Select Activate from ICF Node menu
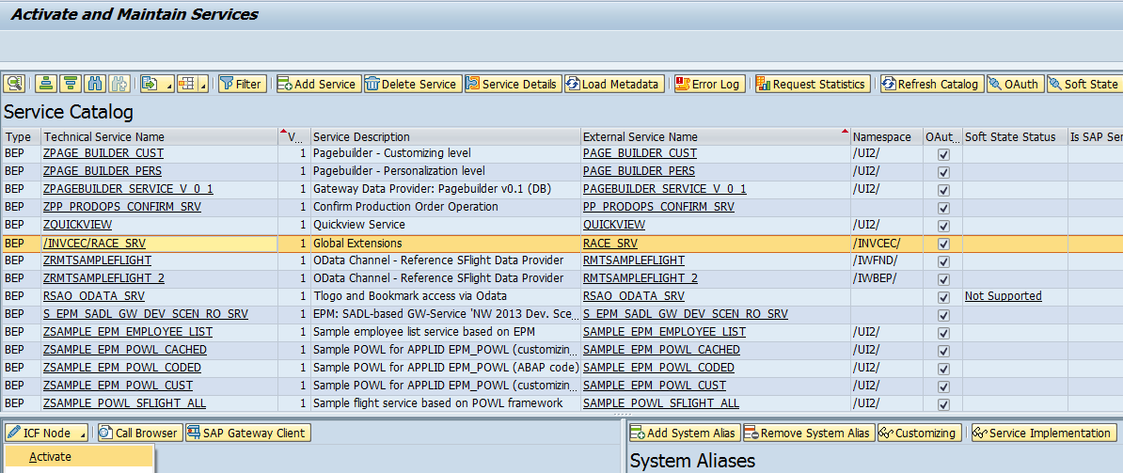 coord(50,457)
